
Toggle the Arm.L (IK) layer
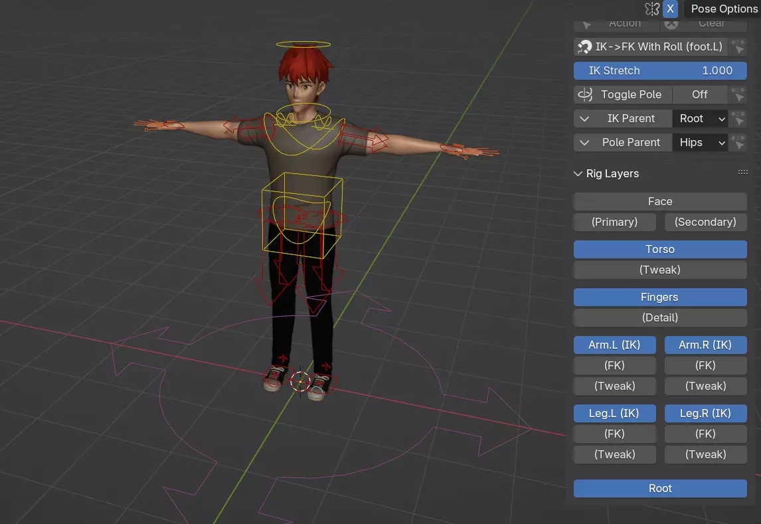click(614, 345)
